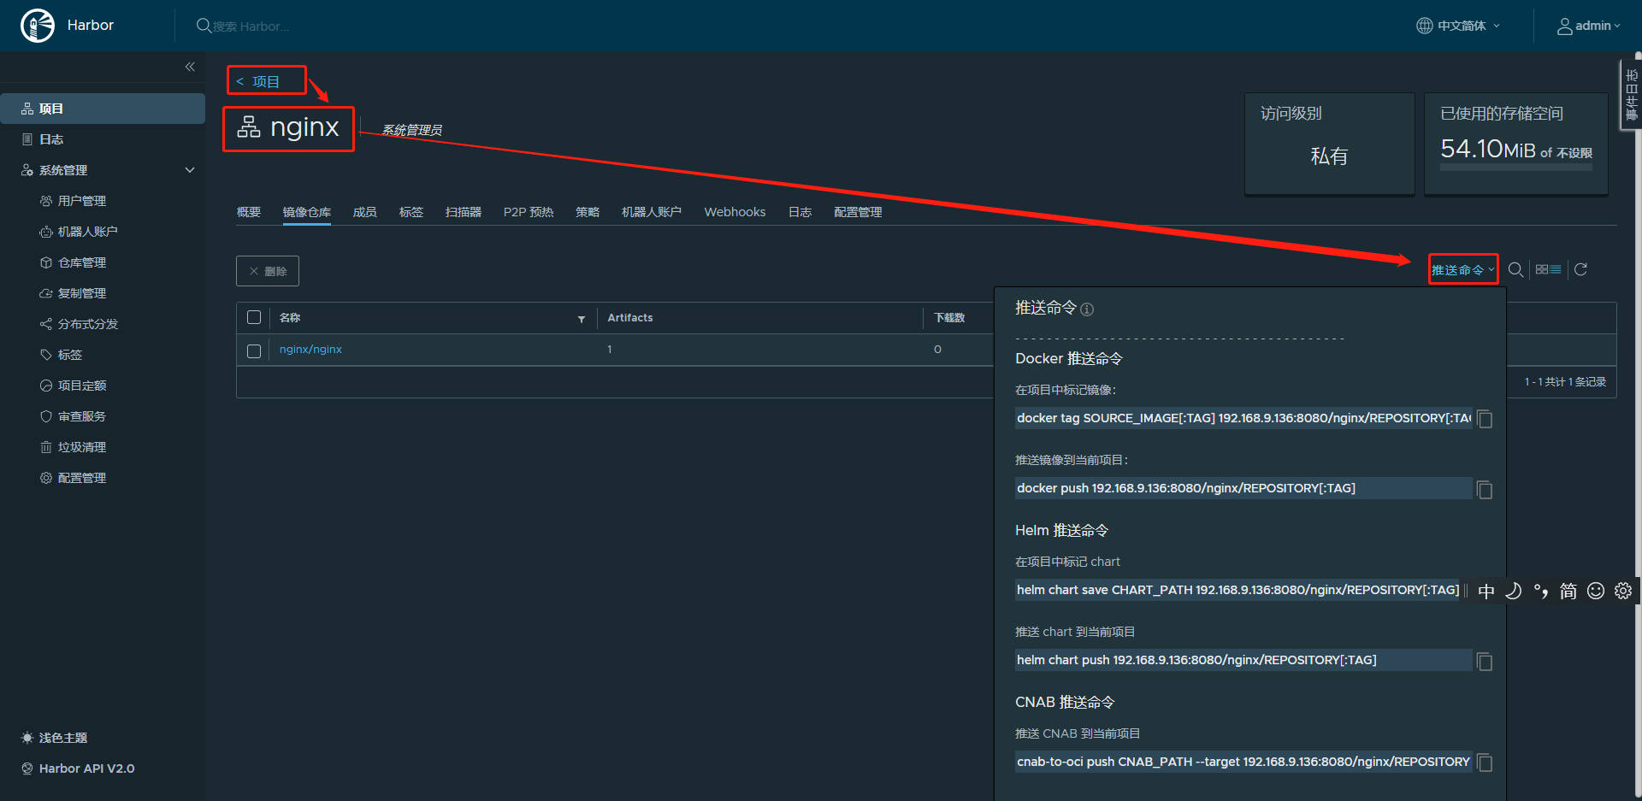Open the 扫描器 tab

[464, 212]
